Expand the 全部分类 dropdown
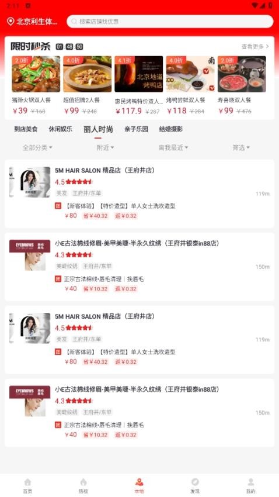279x497 pixels. click(x=37, y=147)
